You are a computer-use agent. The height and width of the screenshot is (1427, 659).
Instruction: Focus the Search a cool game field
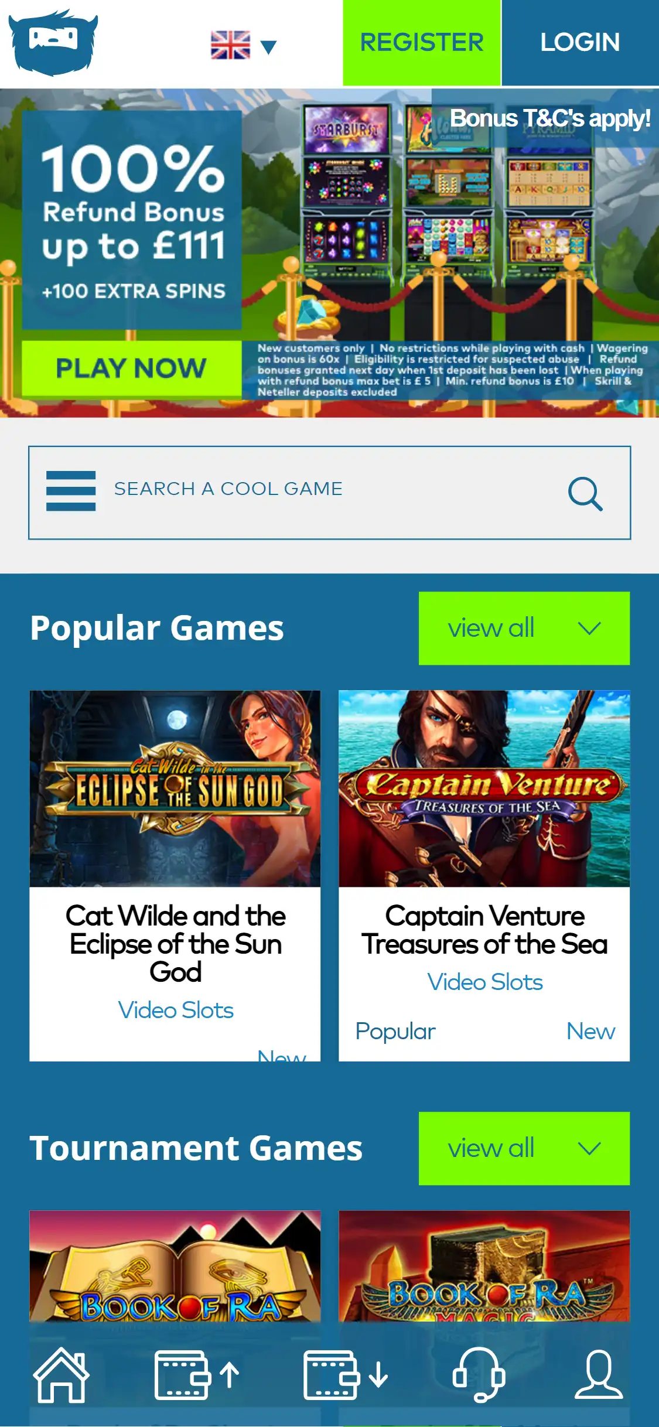click(330, 493)
